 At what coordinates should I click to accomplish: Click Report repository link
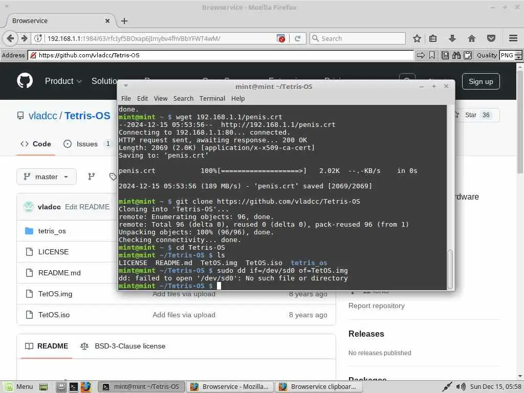click(376, 306)
